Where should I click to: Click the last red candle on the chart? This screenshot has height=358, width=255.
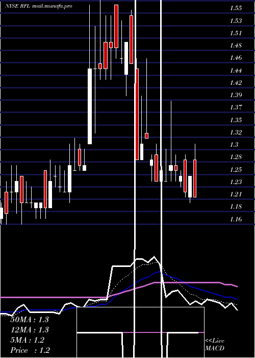tap(195, 178)
